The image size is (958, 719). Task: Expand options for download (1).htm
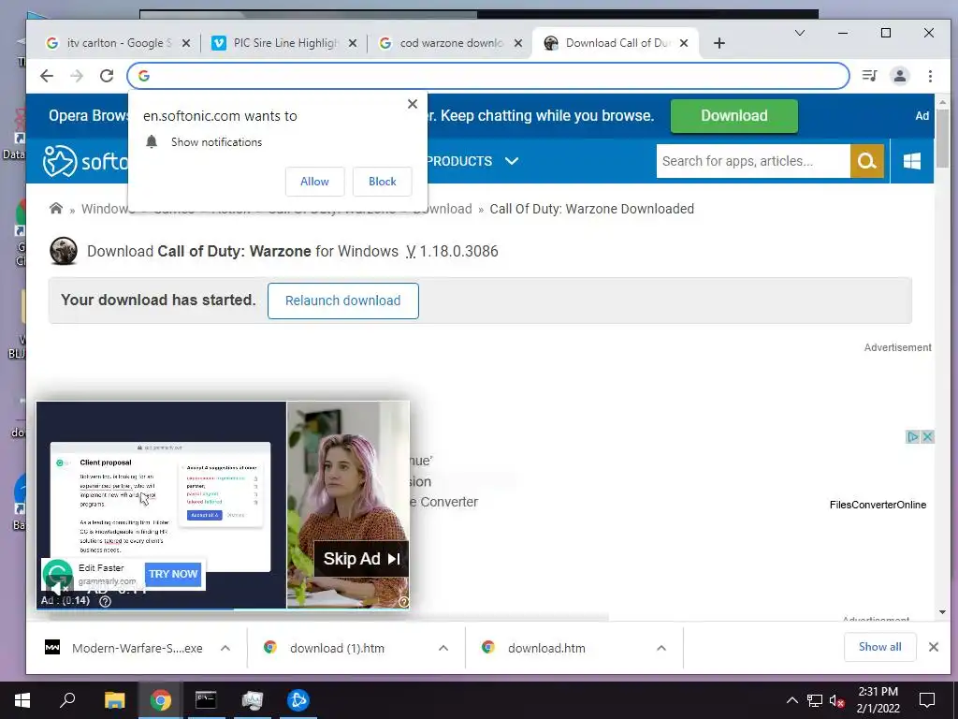tap(443, 648)
